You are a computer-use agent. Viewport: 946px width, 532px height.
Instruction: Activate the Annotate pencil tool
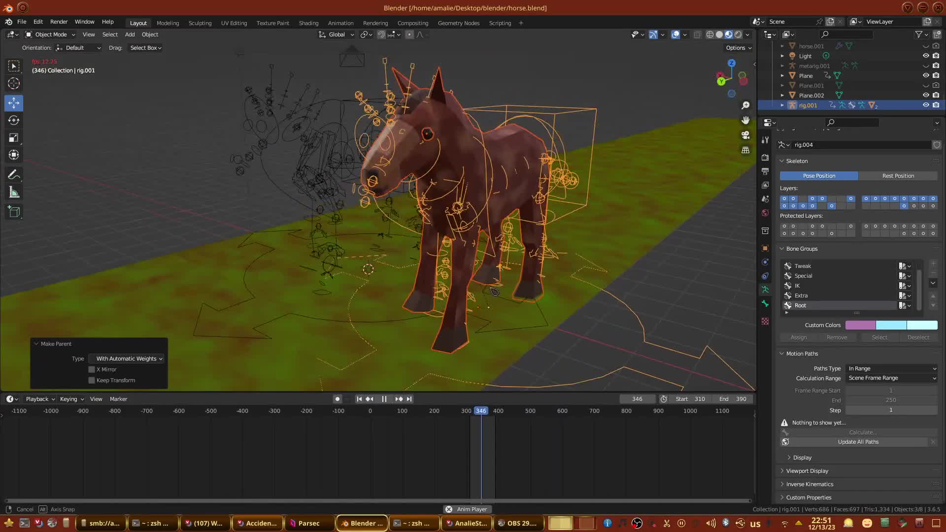point(14,175)
